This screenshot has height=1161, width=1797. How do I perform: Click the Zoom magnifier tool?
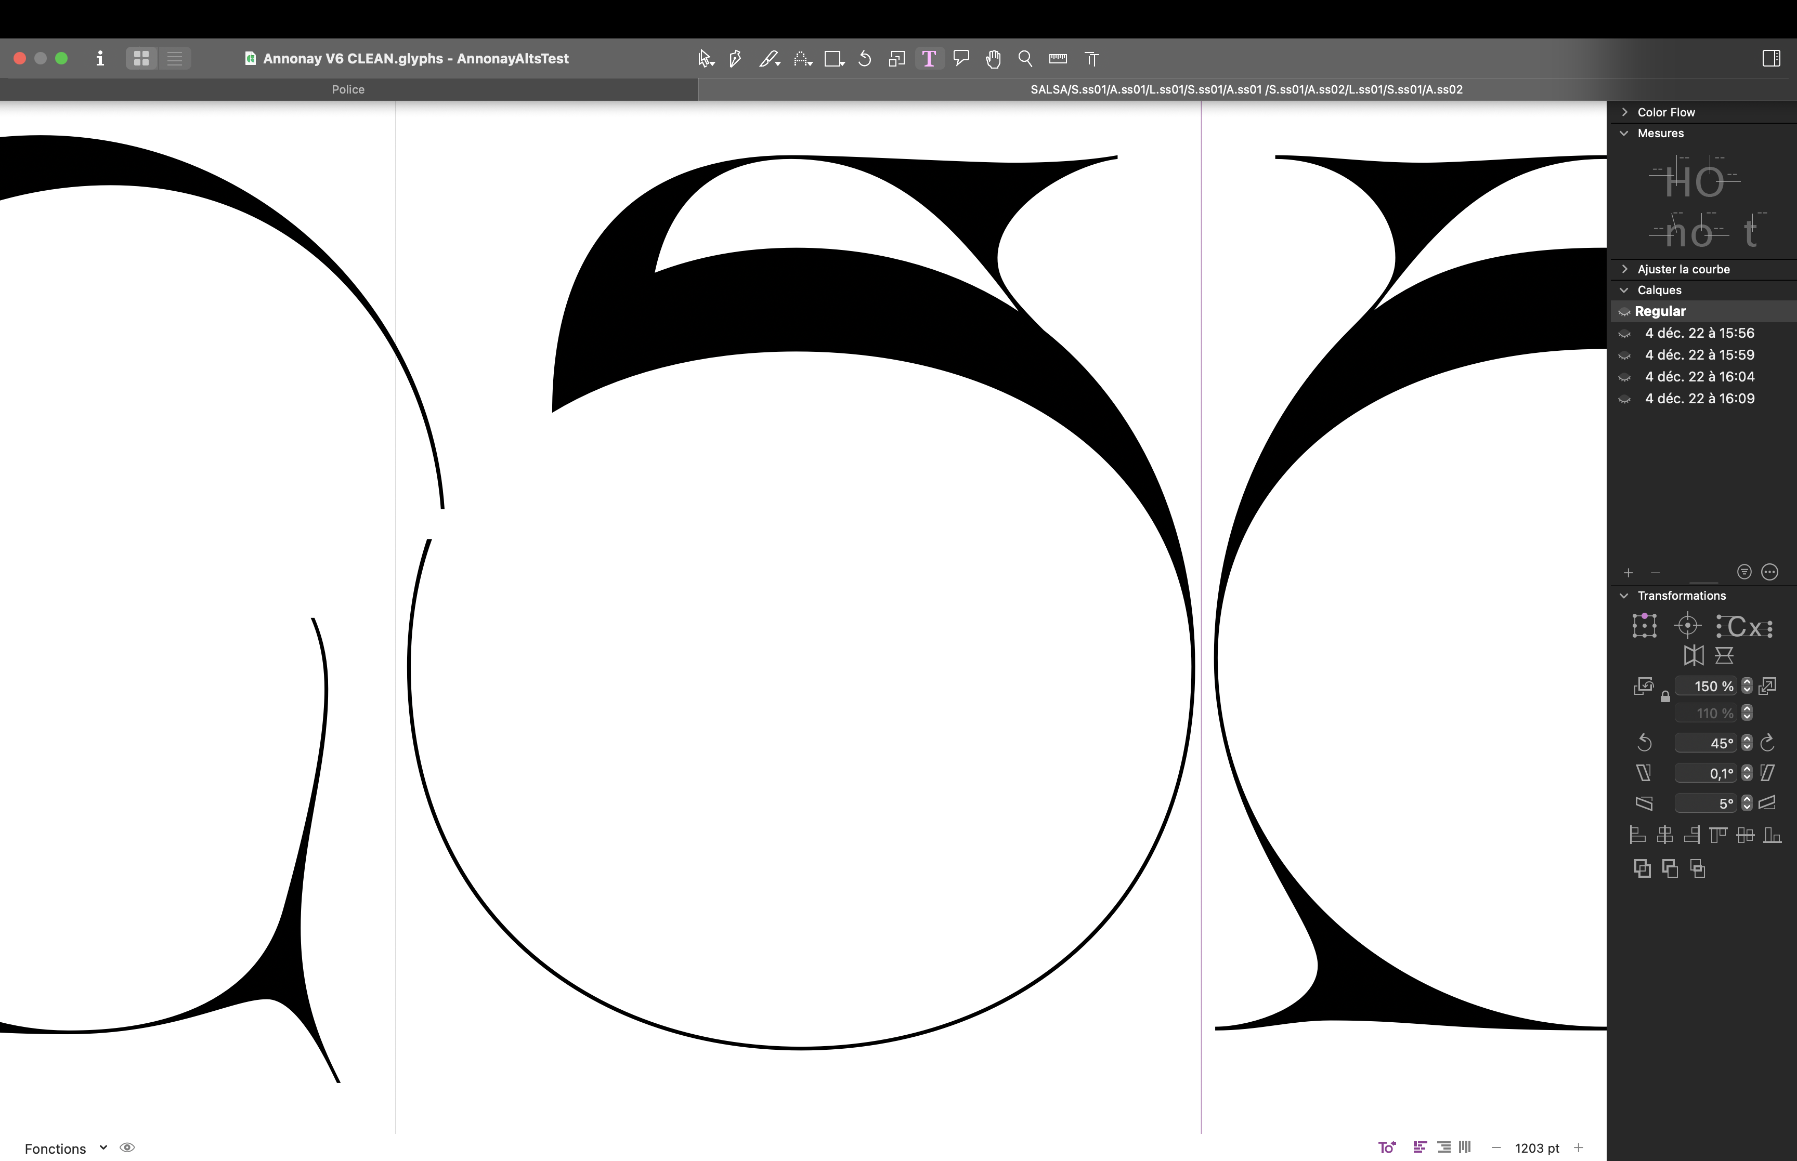(x=1025, y=59)
